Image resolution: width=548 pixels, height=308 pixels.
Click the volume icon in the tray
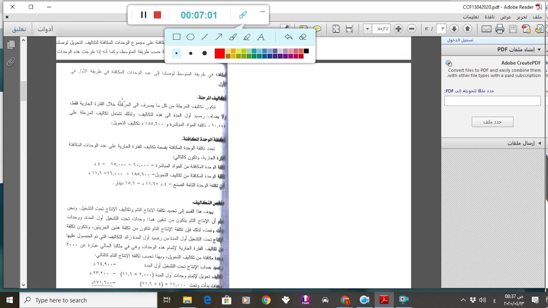pyautogui.click(x=482, y=300)
